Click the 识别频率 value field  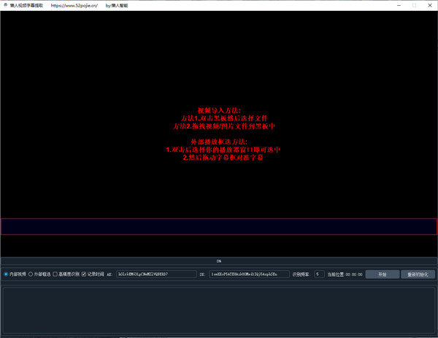tap(319, 274)
